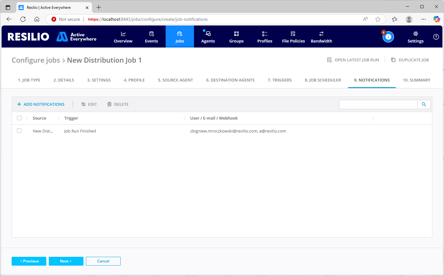444x276 pixels.
Task: Open the Groups page
Action: [x=236, y=37]
